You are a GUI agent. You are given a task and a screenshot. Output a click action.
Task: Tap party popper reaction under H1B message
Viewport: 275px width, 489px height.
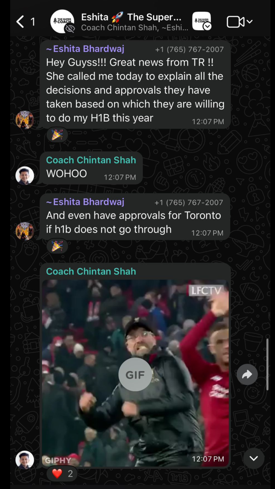(x=57, y=135)
